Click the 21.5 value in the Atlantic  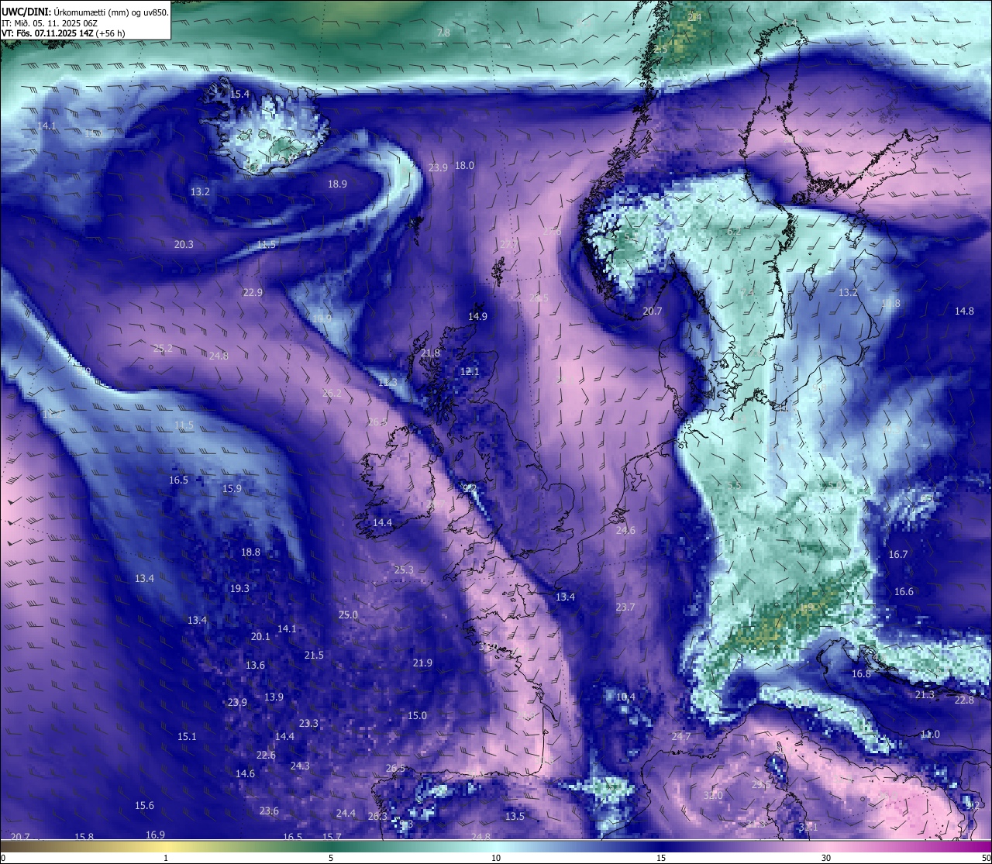(314, 656)
